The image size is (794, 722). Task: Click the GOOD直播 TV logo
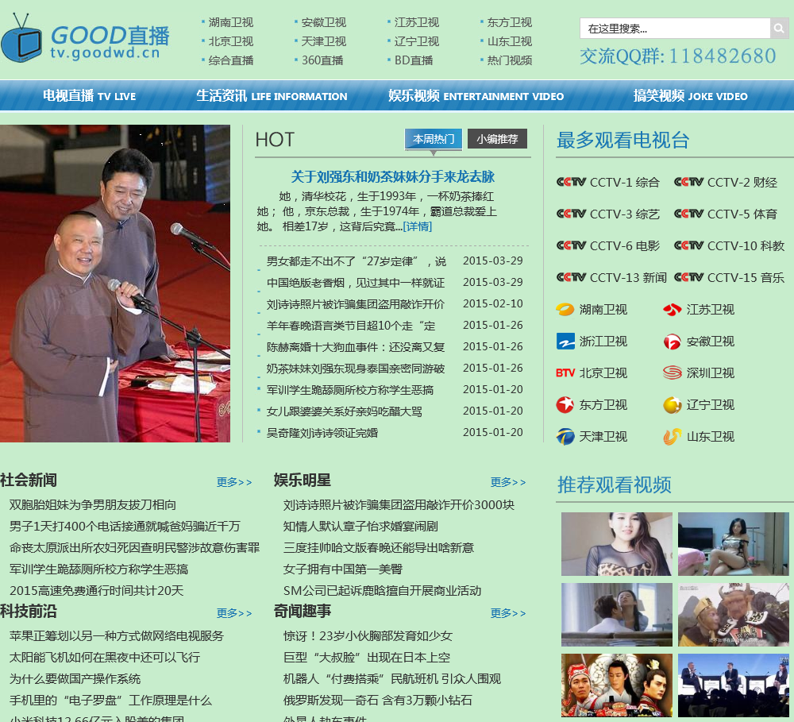click(x=85, y=38)
